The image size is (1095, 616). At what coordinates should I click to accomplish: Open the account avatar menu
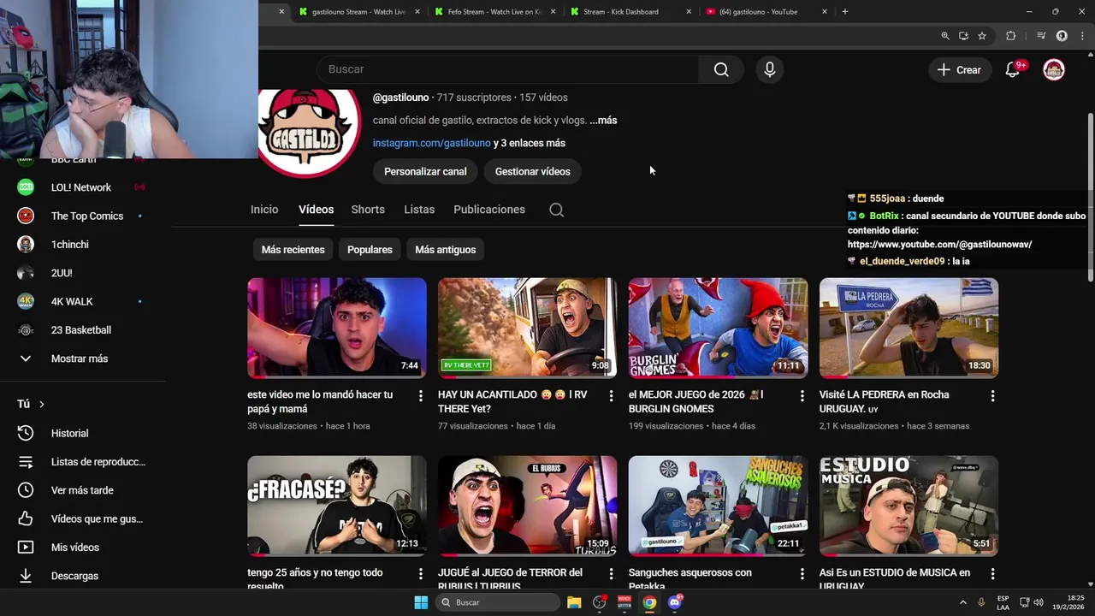point(1054,70)
